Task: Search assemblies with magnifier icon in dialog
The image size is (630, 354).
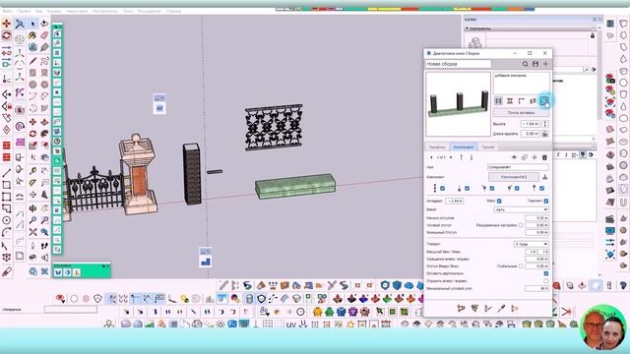Action: 525,64
